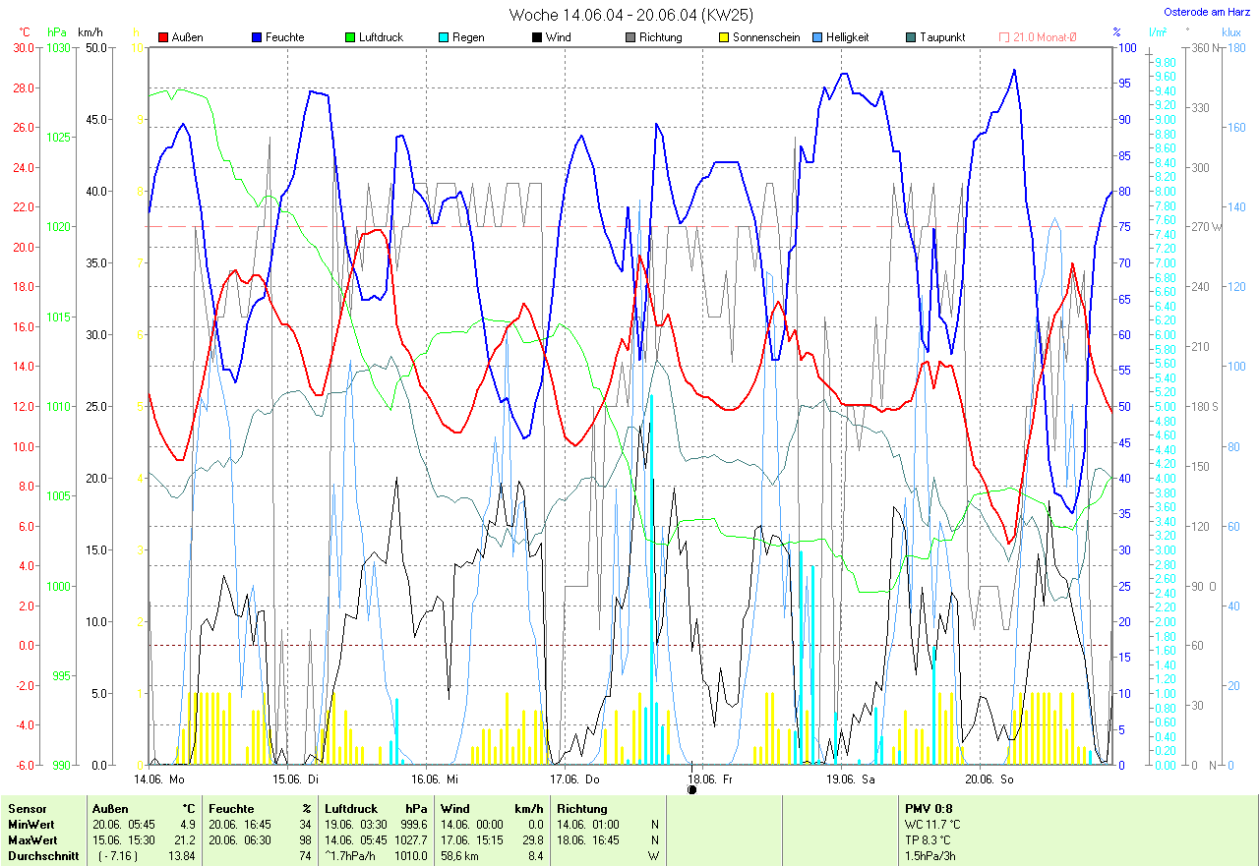Click the MaxWert row label

[30, 840]
